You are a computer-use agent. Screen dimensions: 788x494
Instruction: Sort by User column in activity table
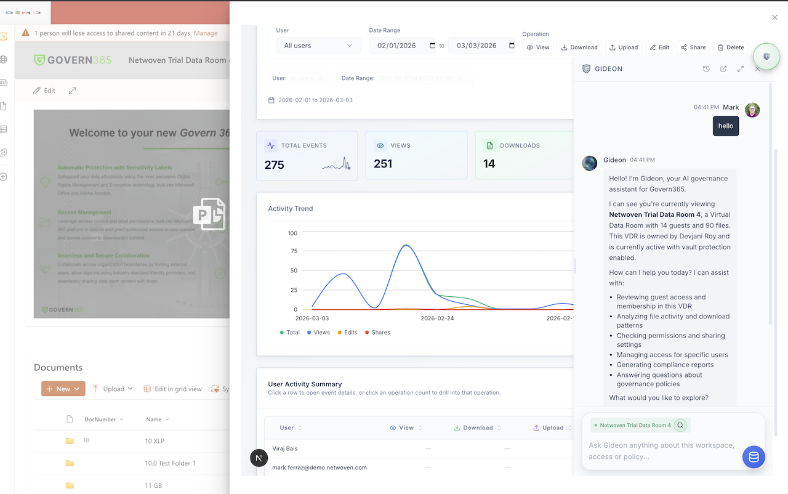pyautogui.click(x=291, y=427)
